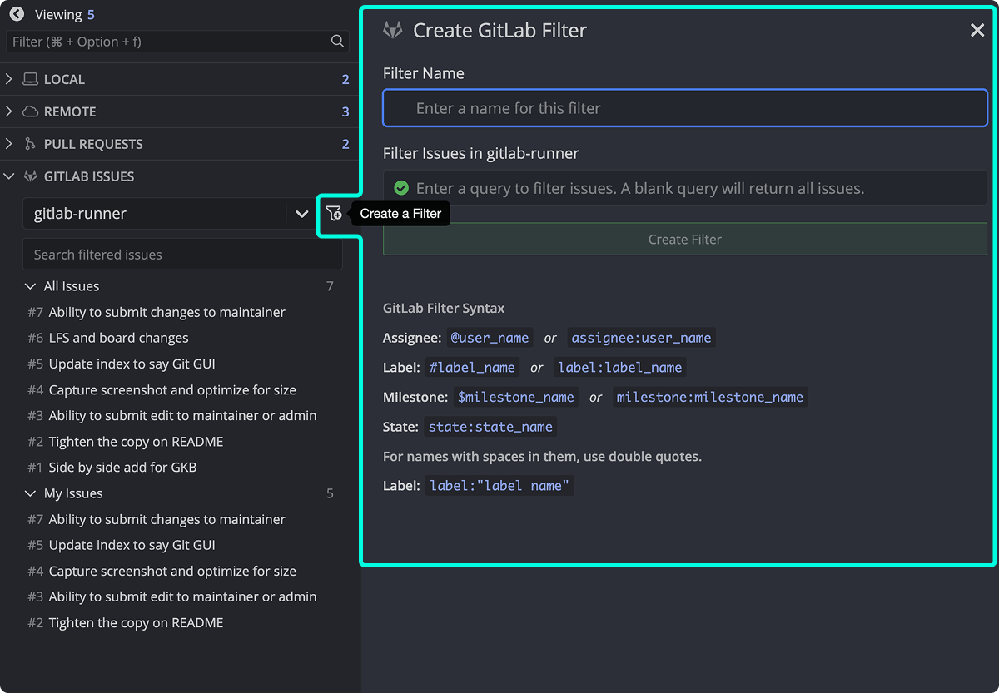Click the Create Filter button
This screenshot has width=999, height=693.
pos(684,239)
